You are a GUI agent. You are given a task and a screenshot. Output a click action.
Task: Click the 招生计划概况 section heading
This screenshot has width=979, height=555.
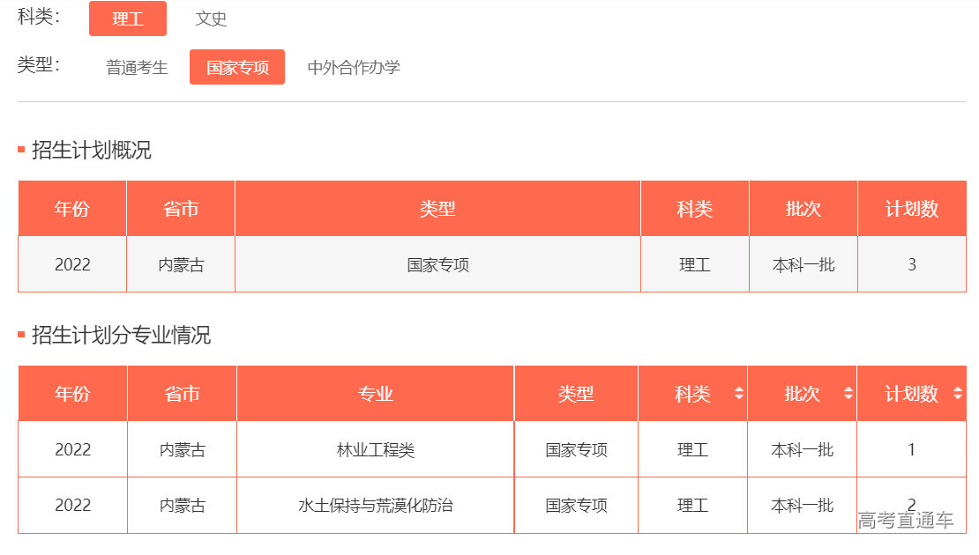point(91,150)
